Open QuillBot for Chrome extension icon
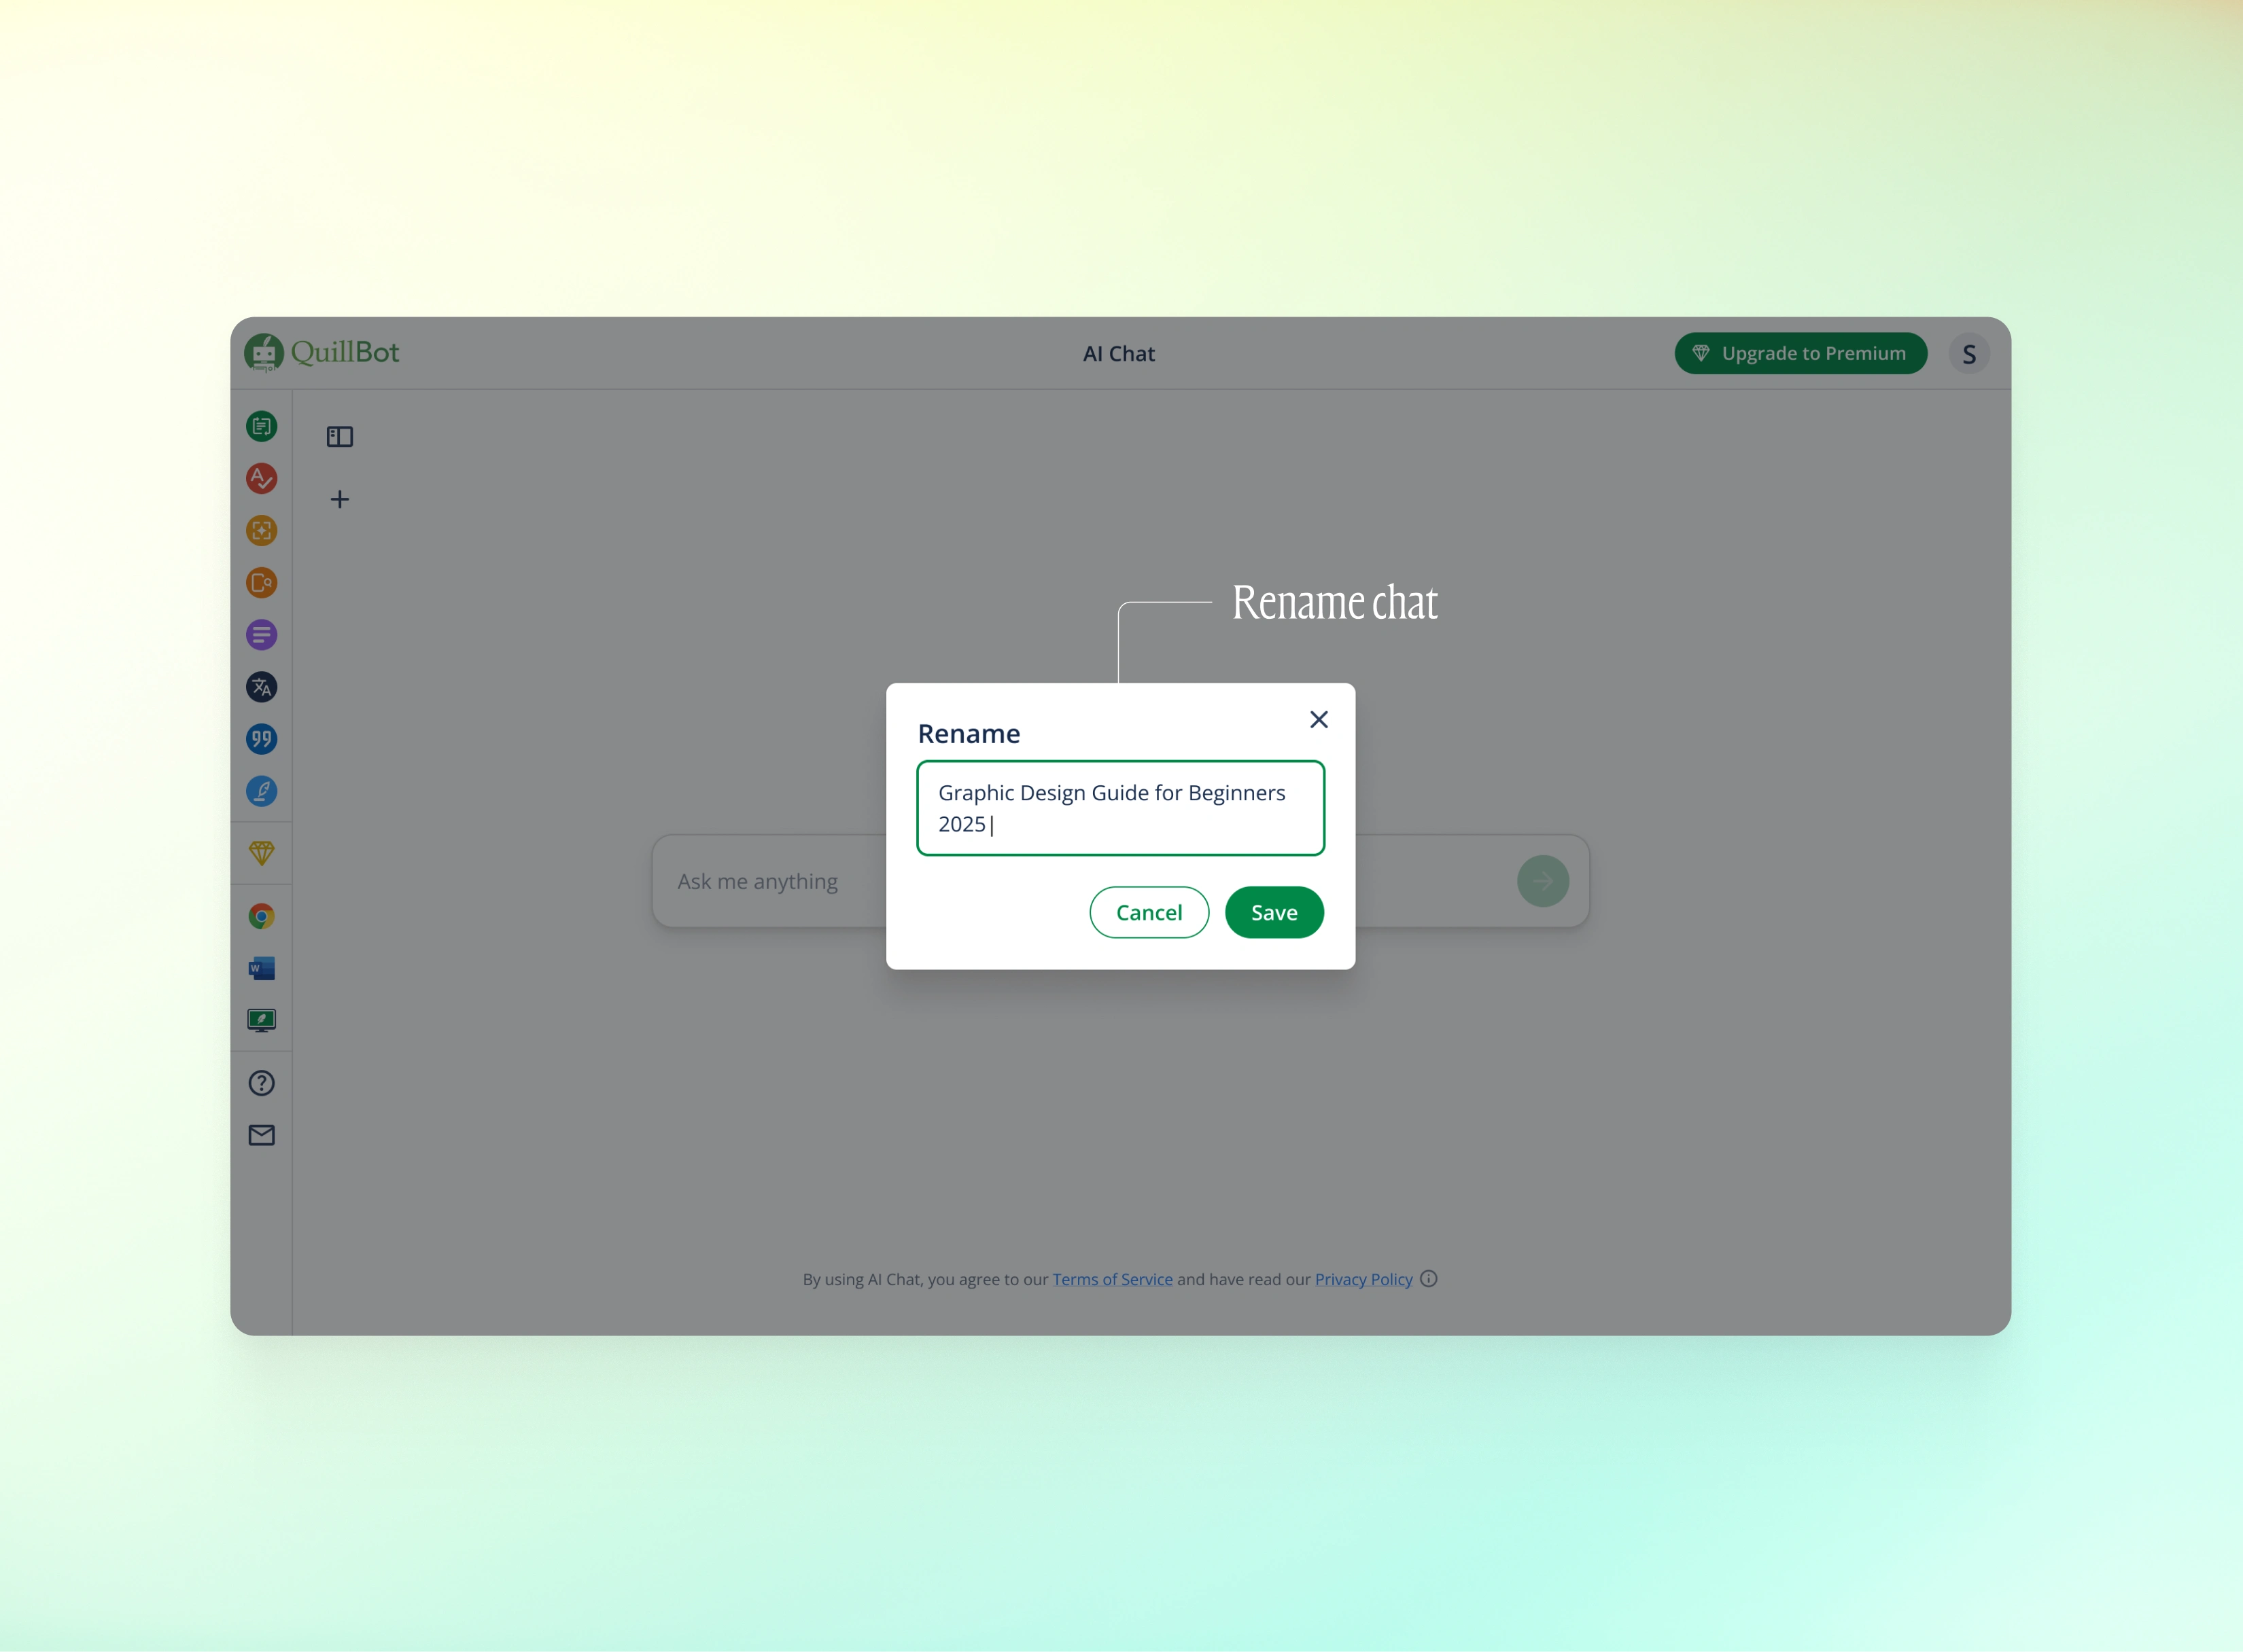This screenshot has width=2243, height=1652. point(261,916)
